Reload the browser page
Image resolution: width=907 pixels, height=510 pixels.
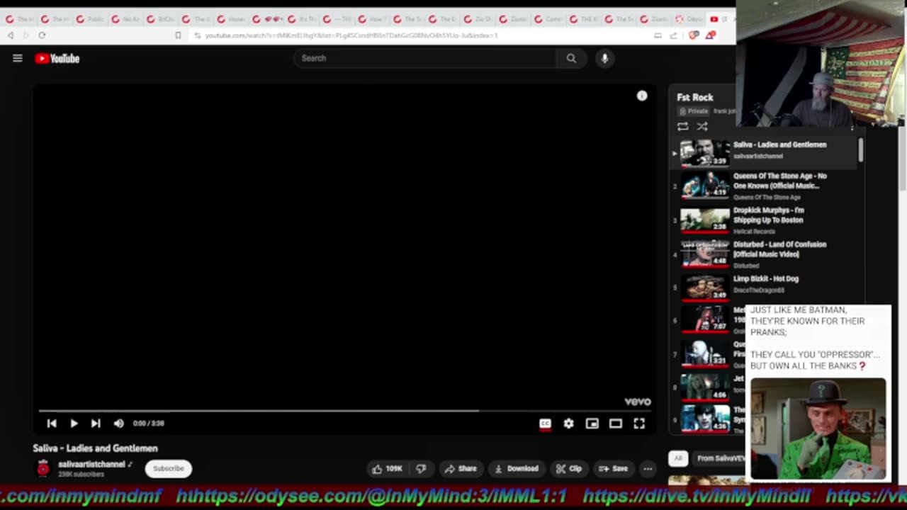[42, 35]
